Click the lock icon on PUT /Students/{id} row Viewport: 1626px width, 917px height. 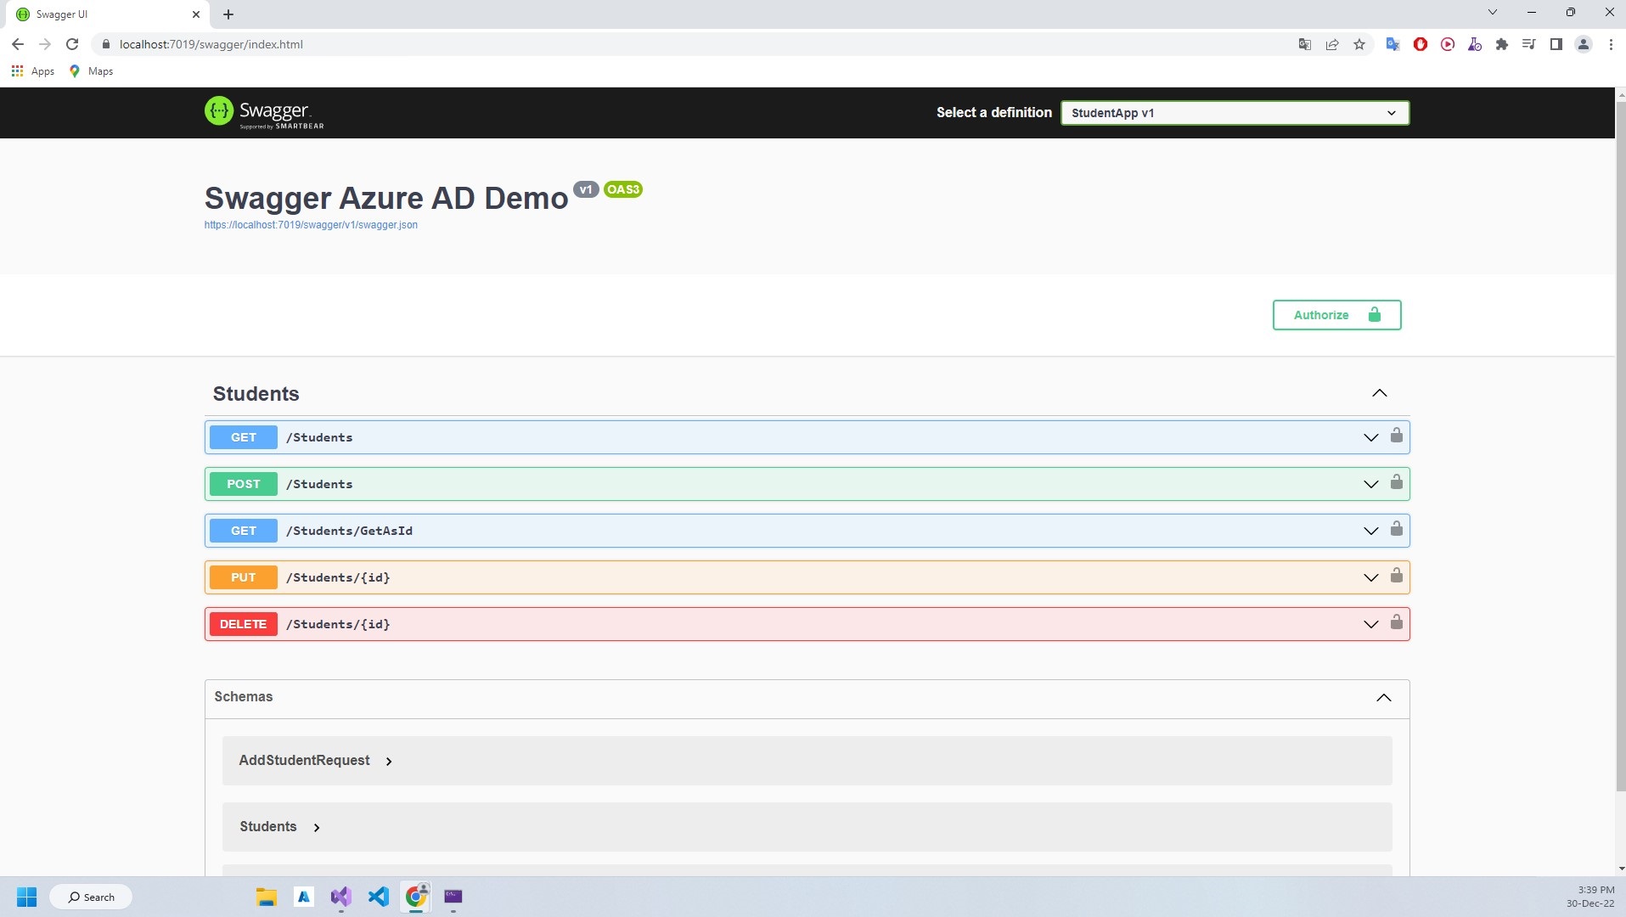point(1396,576)
